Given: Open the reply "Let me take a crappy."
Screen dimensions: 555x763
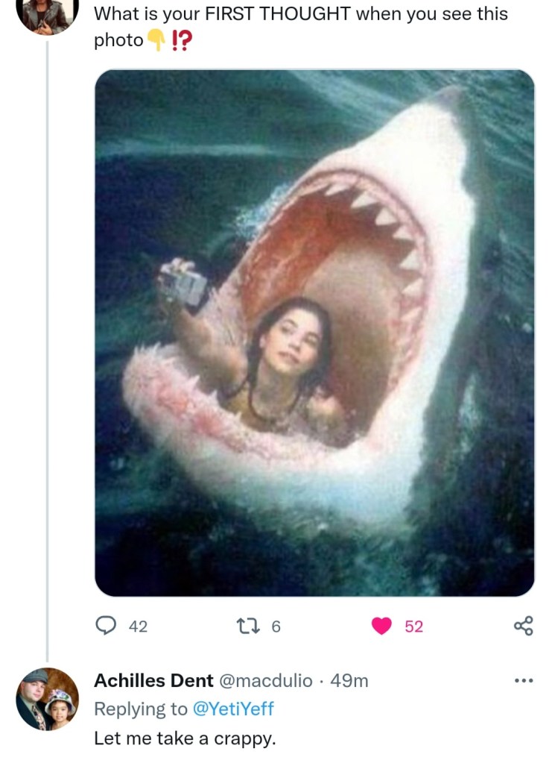Looking at the screenshot, I should pyautogui.click(x=185, y=738).
